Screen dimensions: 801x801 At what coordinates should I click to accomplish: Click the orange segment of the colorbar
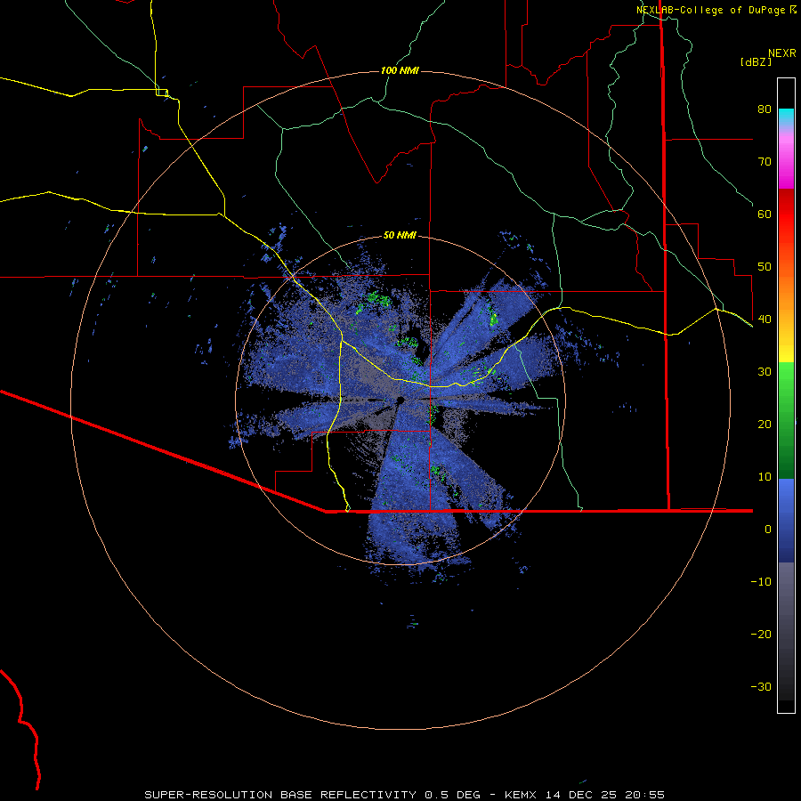coord(786,291)
